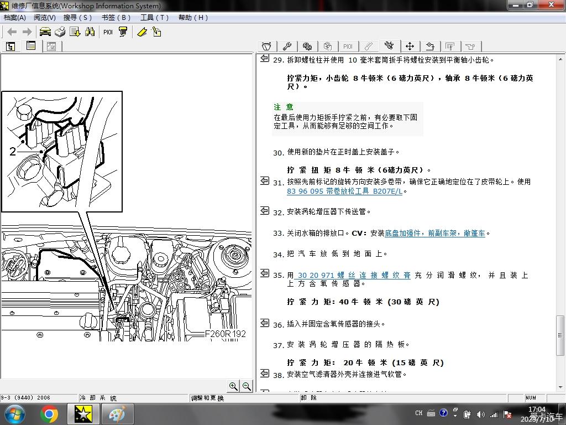
Task: Click step 37 text 安装涡轮增压器的隔热板
Action: (348, 344)
